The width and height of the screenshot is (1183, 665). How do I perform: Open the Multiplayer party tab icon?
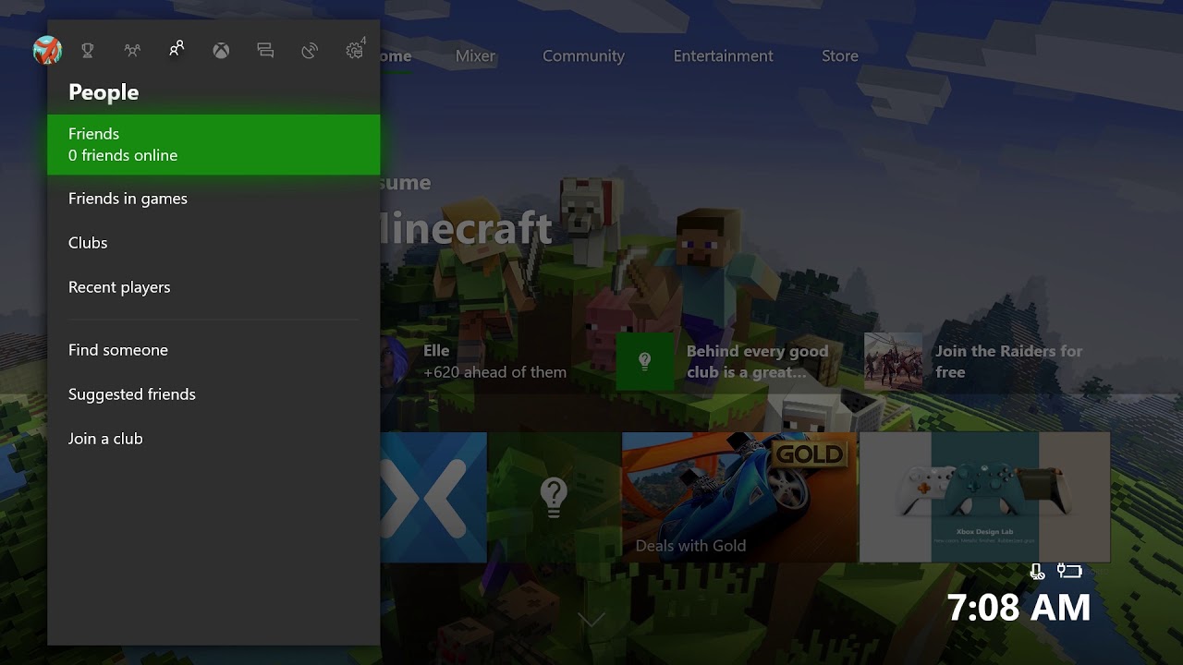[x=132, y=51]
